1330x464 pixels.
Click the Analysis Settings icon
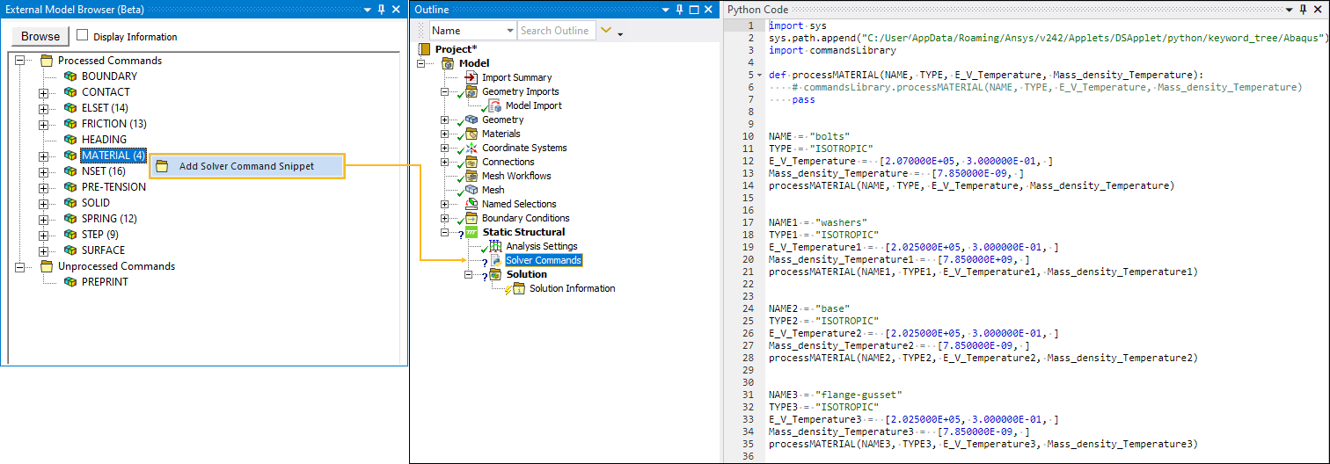point(494,247)
